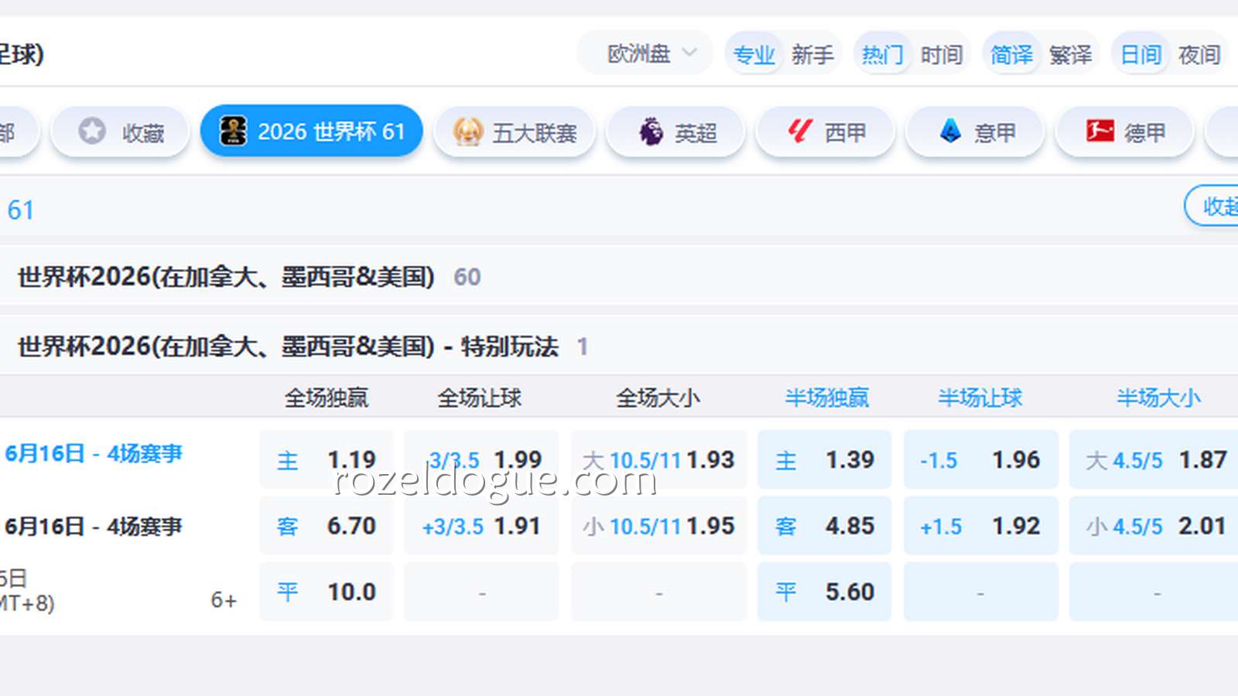
Task: Select the 2026 世界杯 61 tab
Action: coord(312,131)
